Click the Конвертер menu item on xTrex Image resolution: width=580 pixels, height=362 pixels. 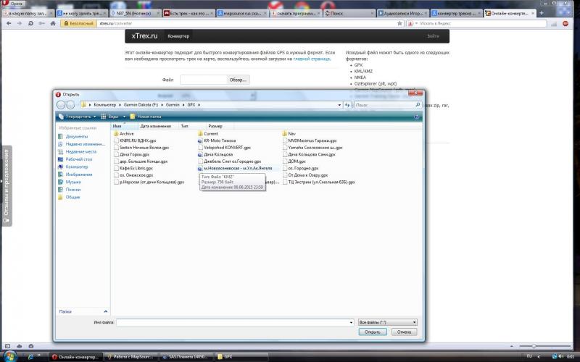(178, 36)
